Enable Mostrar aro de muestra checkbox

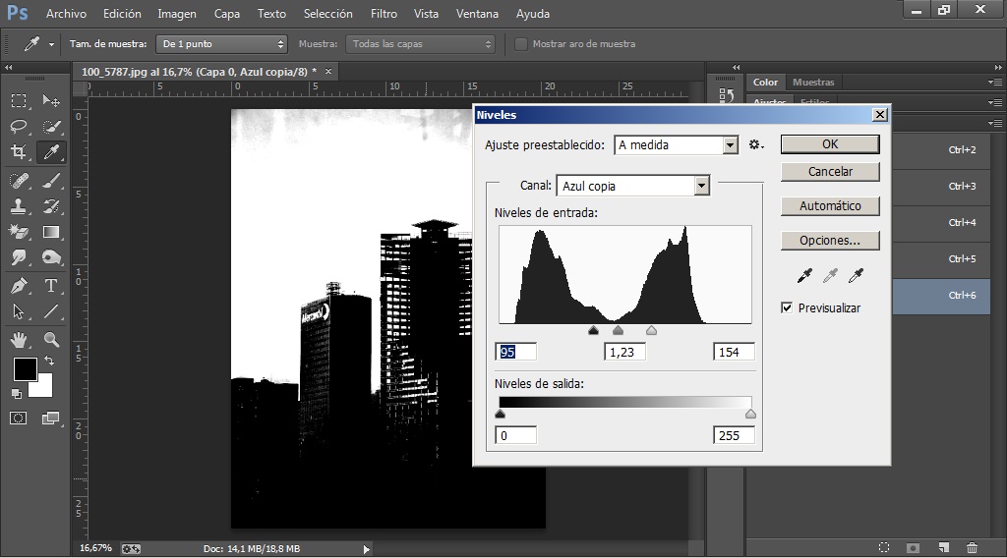(521, 43)
